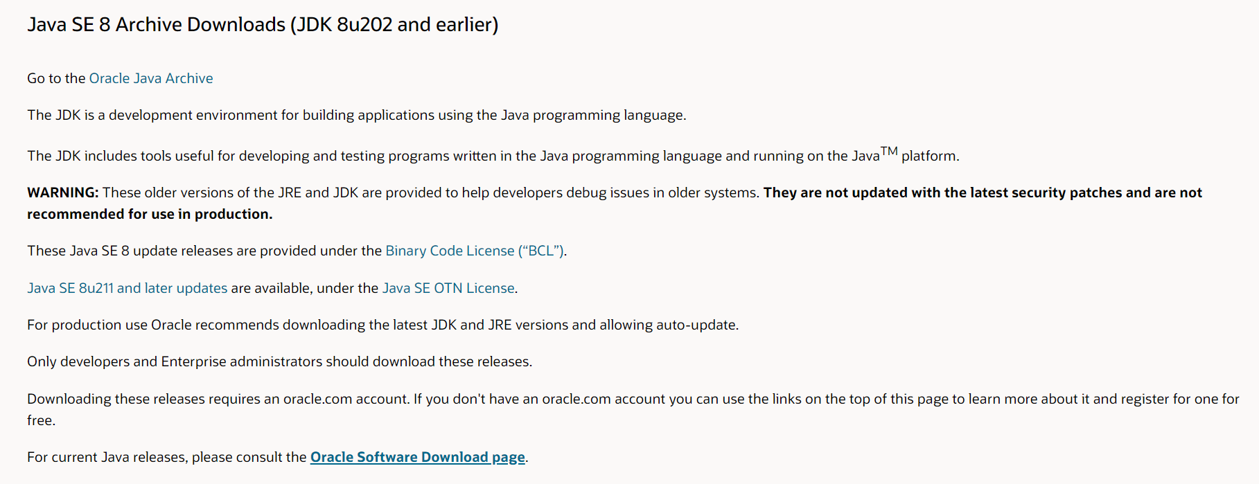Click the Java SE 8 Archive Downloads heading
Image resolution: width=1259 pixels, height=484 pixels.
click(263, 25)
